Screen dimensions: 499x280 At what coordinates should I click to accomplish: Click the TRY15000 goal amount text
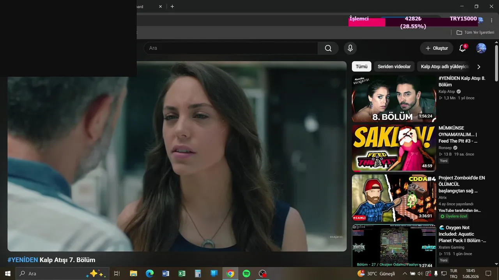463,19
